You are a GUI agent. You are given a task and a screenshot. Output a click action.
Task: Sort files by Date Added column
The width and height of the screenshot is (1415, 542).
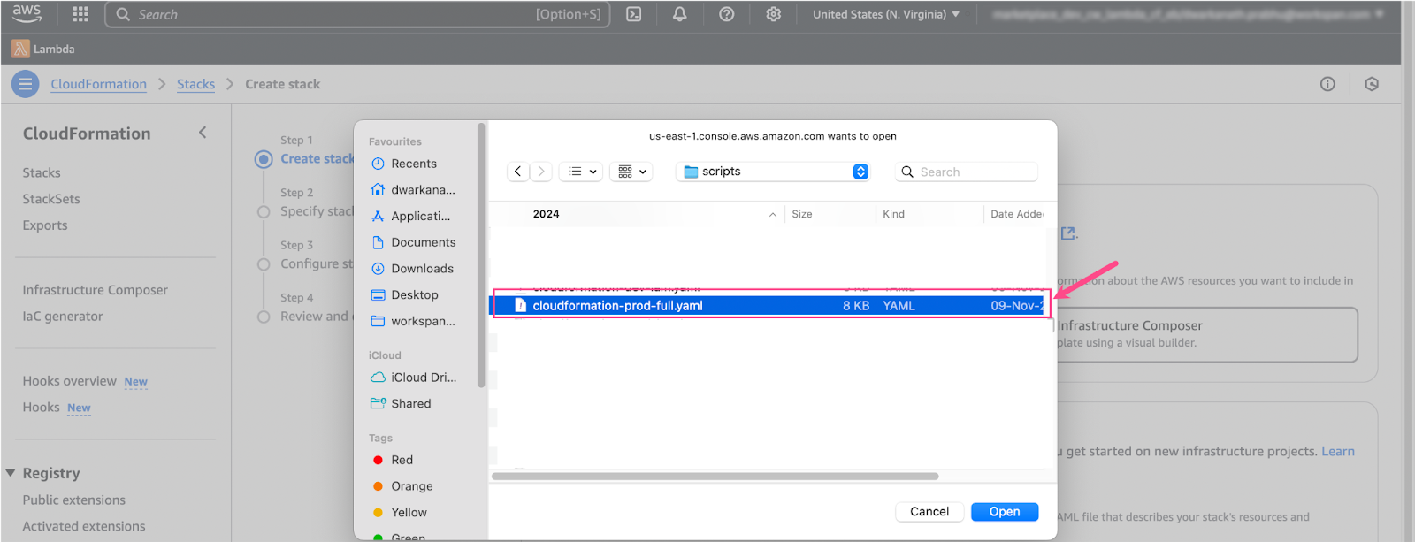click(1016, 214)
